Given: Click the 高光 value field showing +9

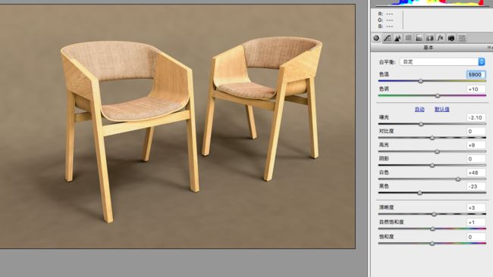Looking at the screenshot, I should tap(476, 145).
